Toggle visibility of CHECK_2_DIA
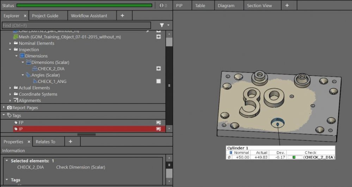Image resolution: width=352 pixels, height=187 pixels. click(159, 69)
